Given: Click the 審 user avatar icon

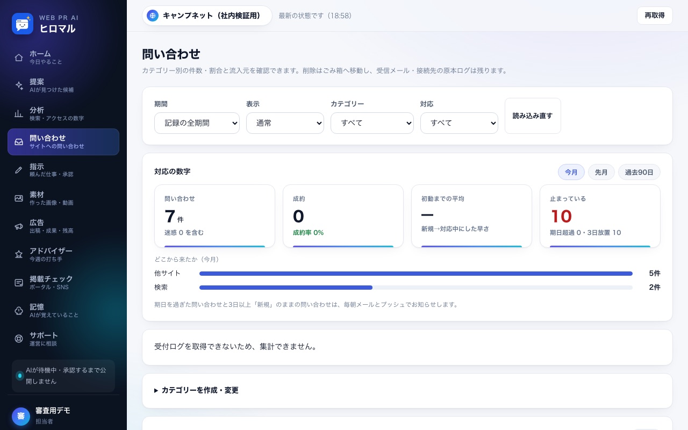Looking at the screenshot, I should pyautogui.click(x=21, y=416).
